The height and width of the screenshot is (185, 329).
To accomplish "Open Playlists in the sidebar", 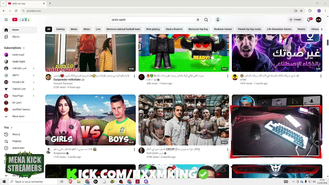I will pos(20,141).
